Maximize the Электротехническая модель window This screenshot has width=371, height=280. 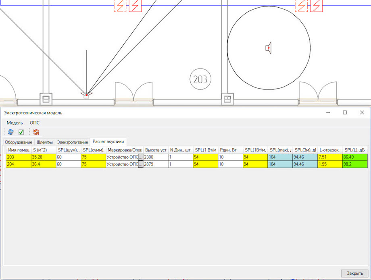pyautogui.click(x=345, y=113)
